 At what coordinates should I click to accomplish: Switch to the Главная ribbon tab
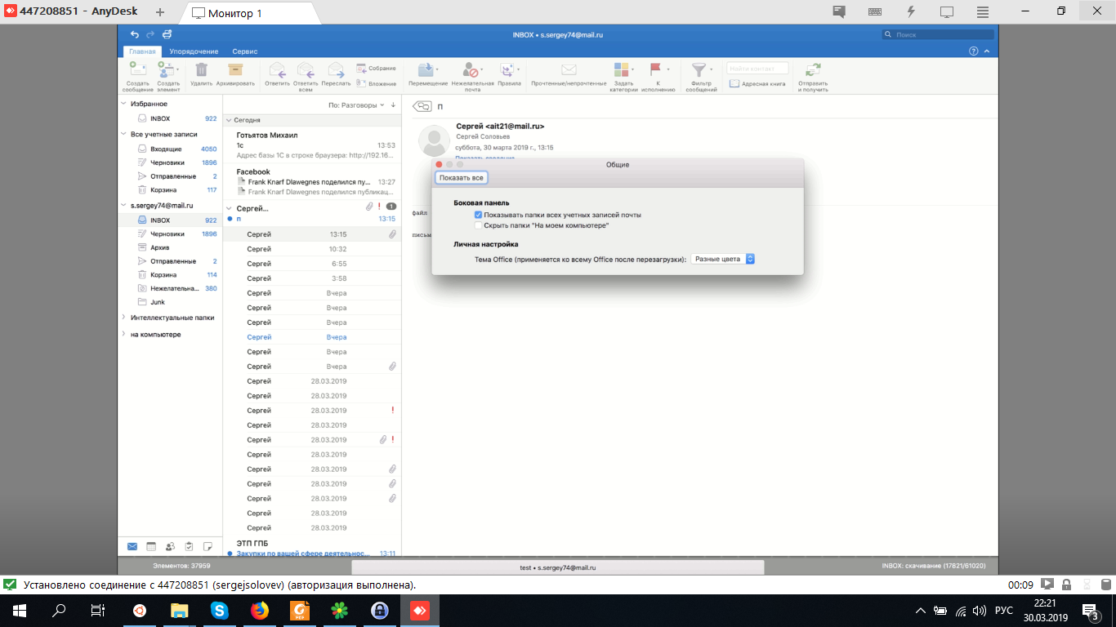click(142, 51)
